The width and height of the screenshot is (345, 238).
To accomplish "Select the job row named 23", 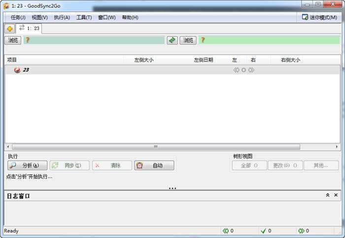I will point(172,70).
